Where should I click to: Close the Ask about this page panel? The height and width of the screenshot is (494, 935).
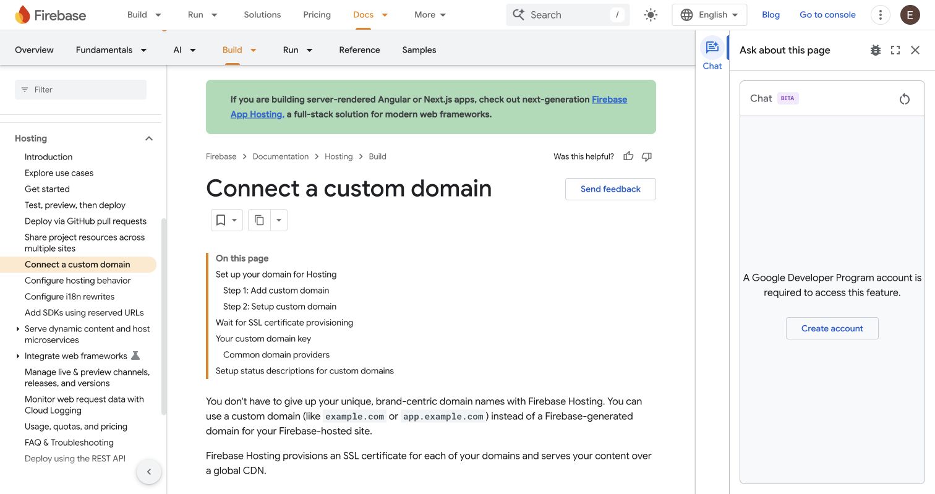click(916, 50)
